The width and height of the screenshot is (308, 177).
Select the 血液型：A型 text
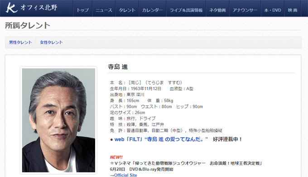click(x=182, y=89)
